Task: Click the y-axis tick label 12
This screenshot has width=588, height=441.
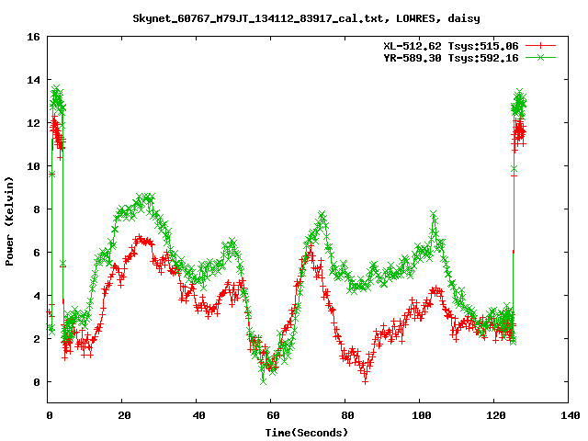Action: pyautogui.click(x=33, y=123)
